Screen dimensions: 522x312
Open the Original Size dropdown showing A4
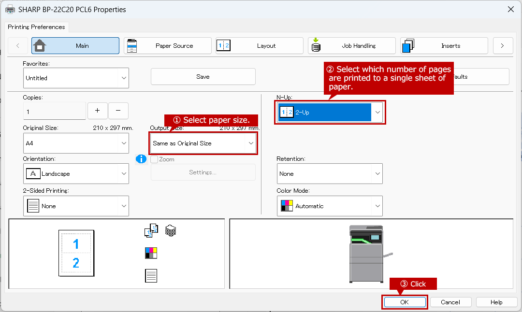click(76, 143)
